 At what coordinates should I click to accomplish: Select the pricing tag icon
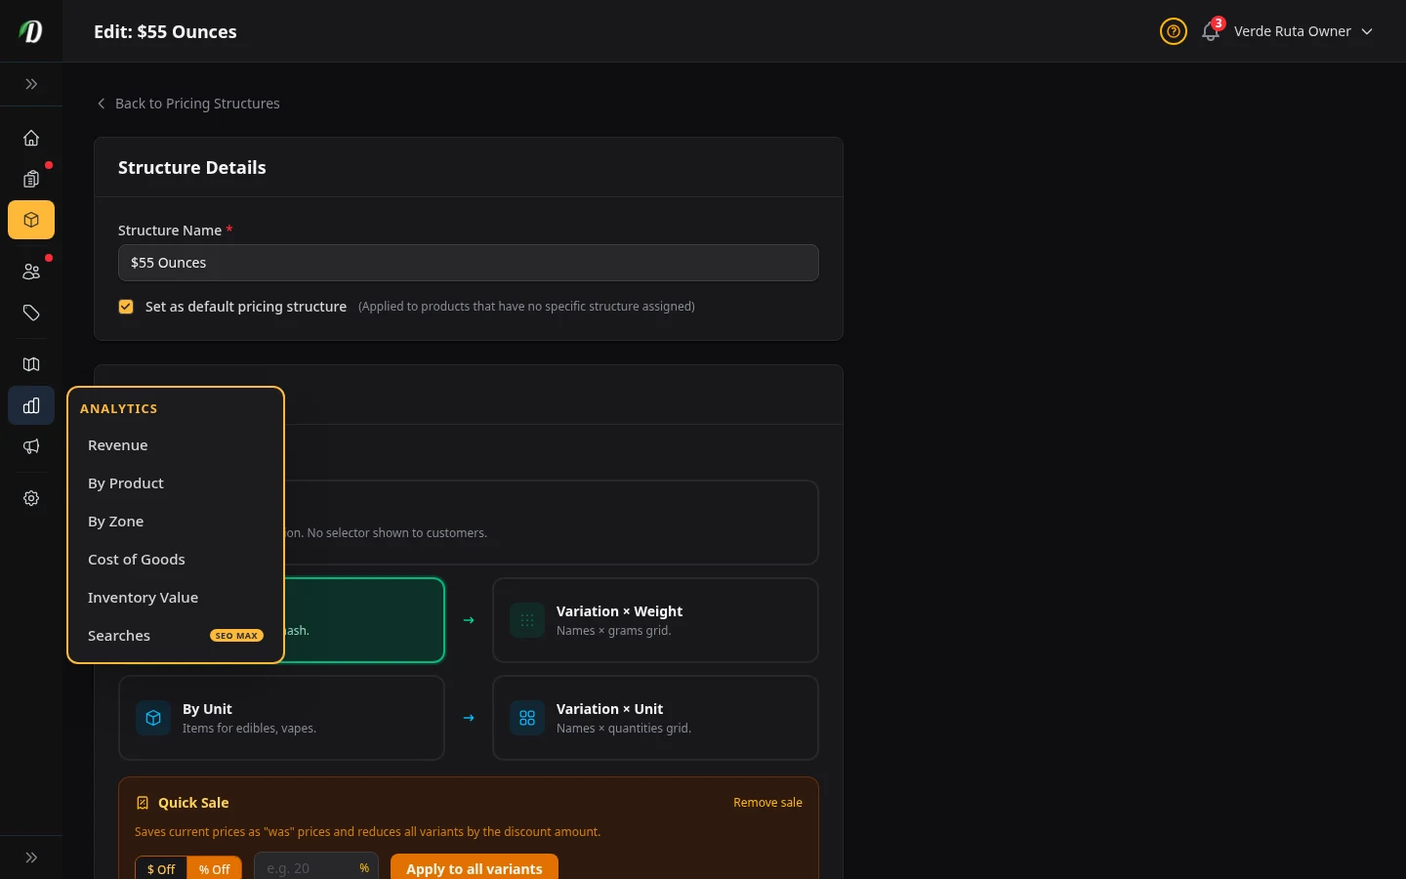[x=31, y=313]
